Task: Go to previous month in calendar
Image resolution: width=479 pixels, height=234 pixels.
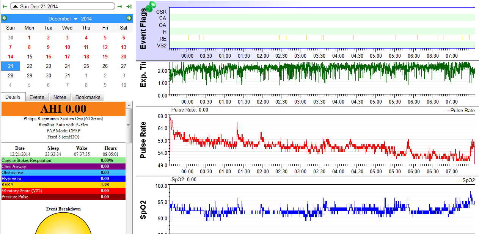Action: point(5,18)
